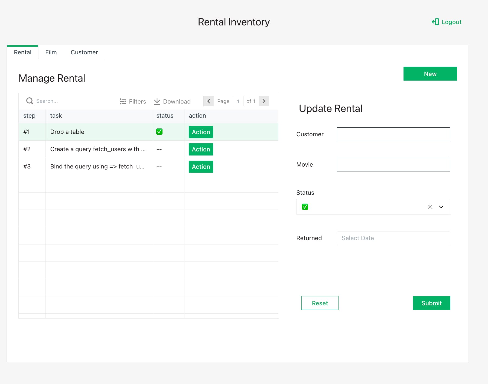The image size is (488, 384).
Task: Click the Logout door icon
Action: [x=435, y=22]
